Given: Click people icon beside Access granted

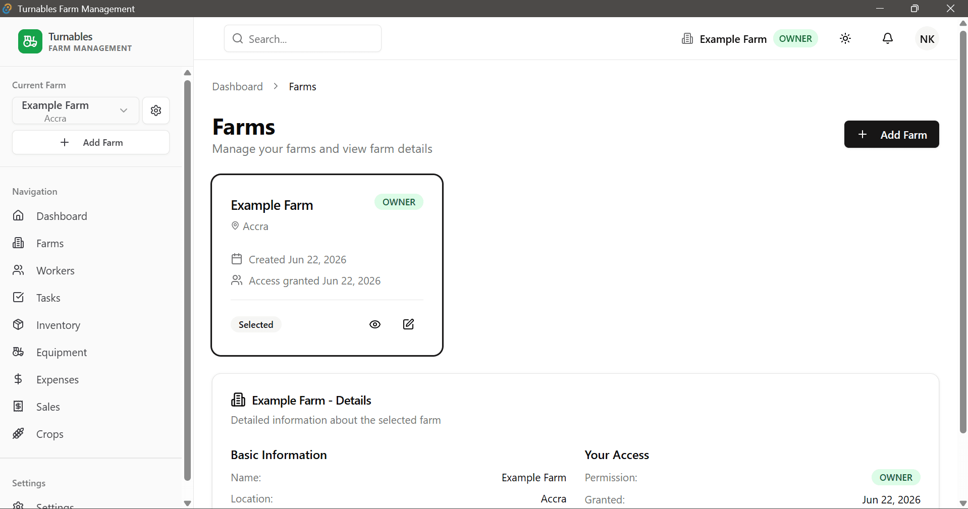Looking at the screenshot, I should tap(237, 280).
